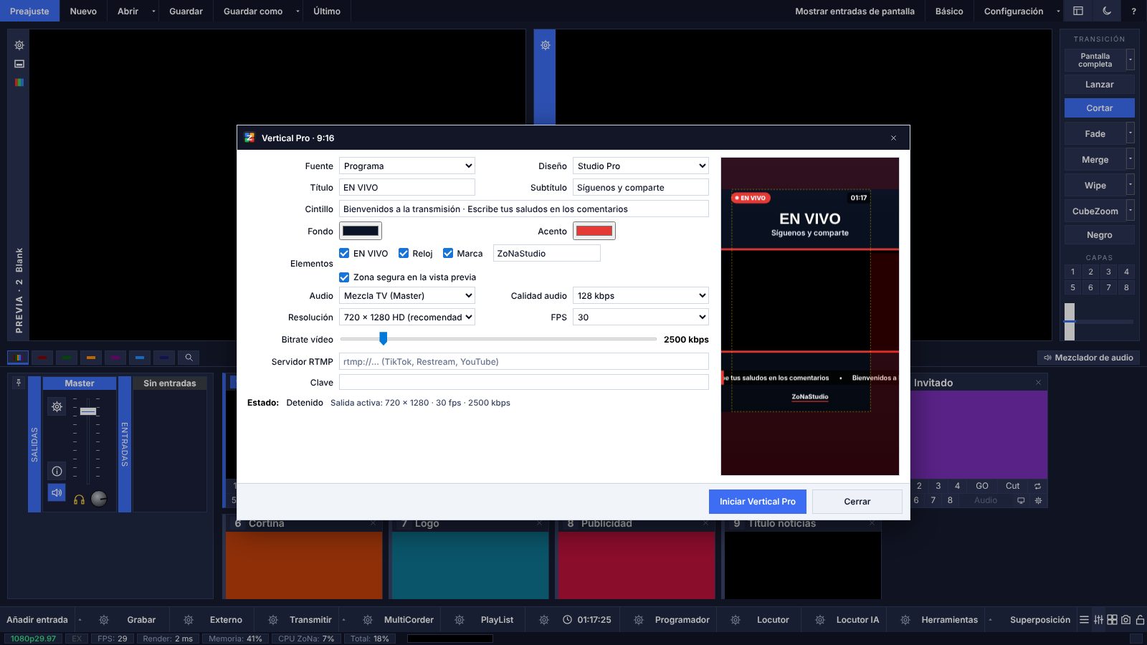This screenshot has width=1147, height=645.
Task: Open the grid view icon in bottom bar
Action: click(1112, 620)
